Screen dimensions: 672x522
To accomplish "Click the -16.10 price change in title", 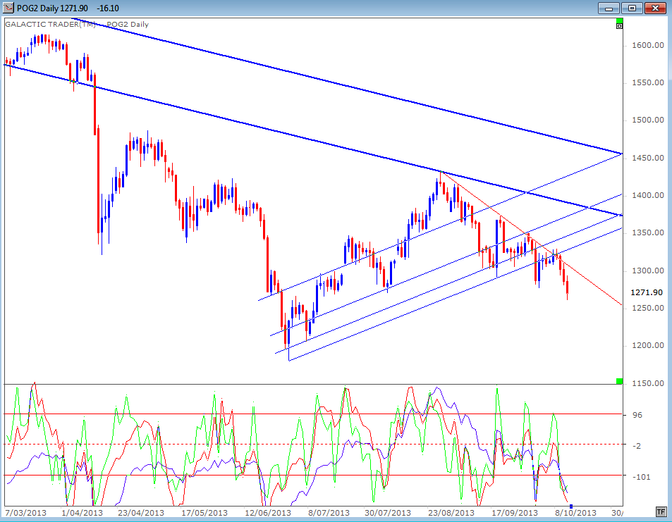I will [108, 8].
